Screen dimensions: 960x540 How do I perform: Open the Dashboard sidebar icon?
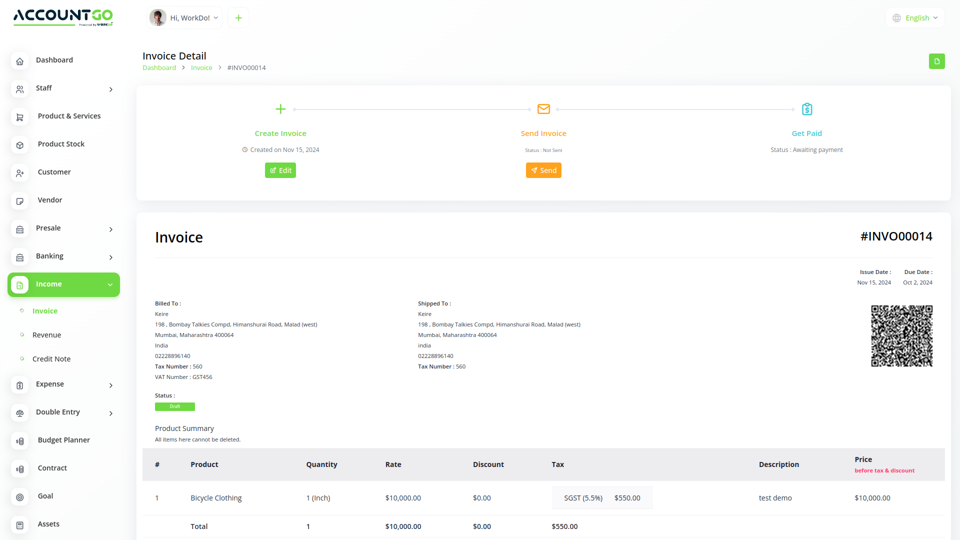[x=19, y=61]
